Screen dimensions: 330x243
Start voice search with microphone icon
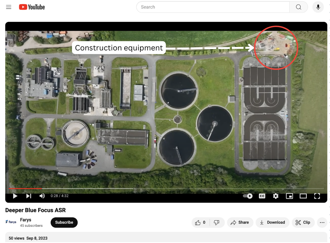pyautogui.click(x=318, y=7)
